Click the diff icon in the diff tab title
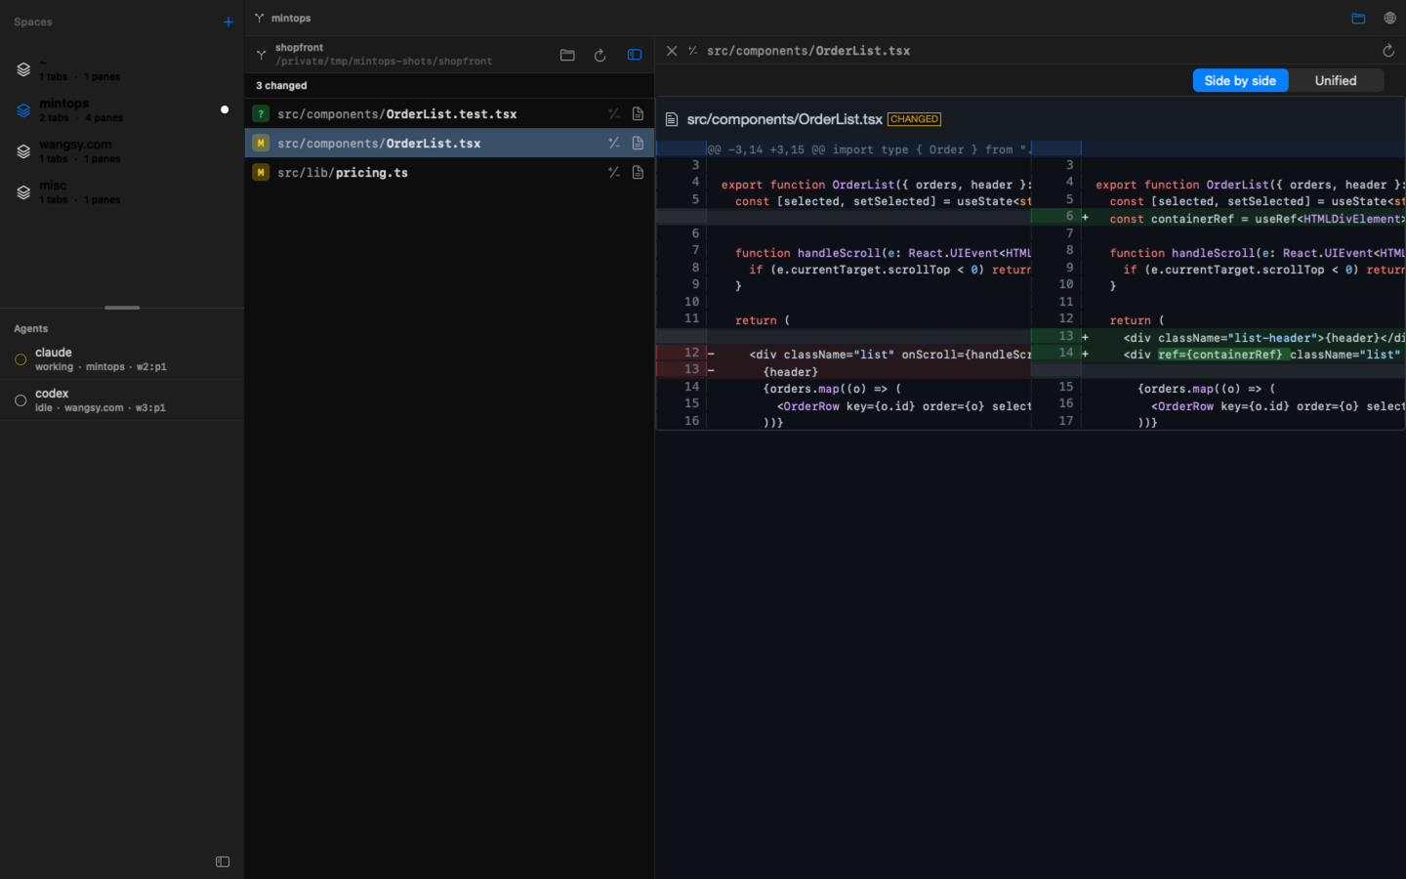 [x=692, y=51]
